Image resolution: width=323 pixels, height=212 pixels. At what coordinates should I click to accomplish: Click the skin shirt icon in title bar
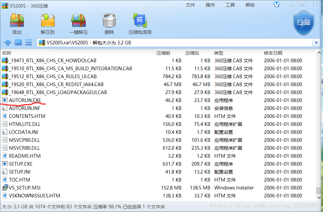(277, 4)
